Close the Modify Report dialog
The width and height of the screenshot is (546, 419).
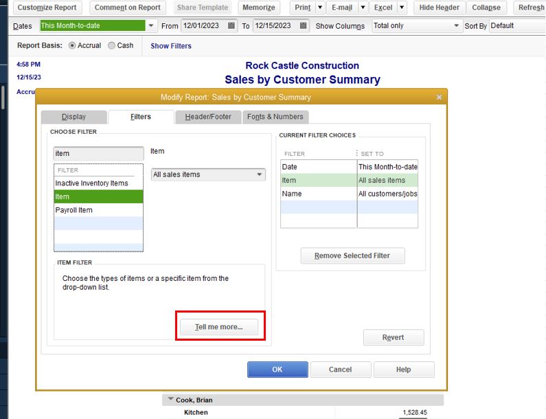tap(439, 97)
